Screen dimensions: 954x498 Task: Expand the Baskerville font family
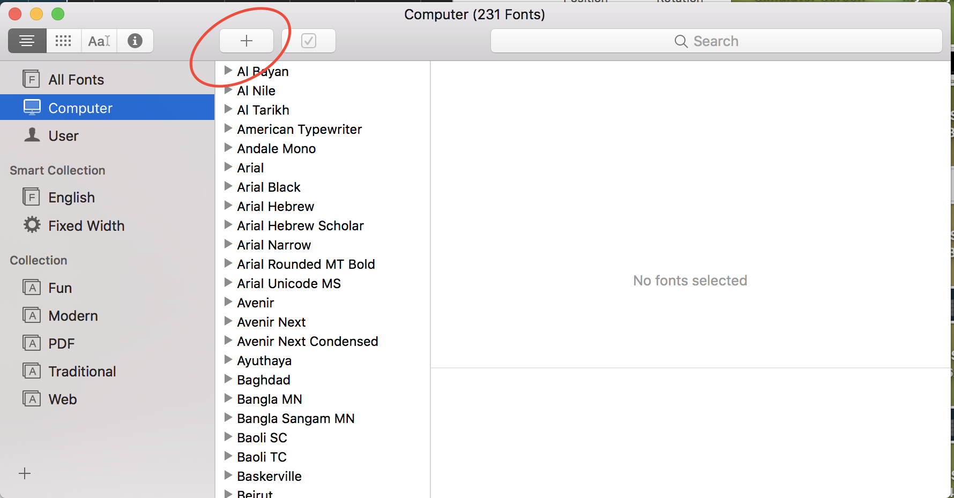[x=228, y=476]
